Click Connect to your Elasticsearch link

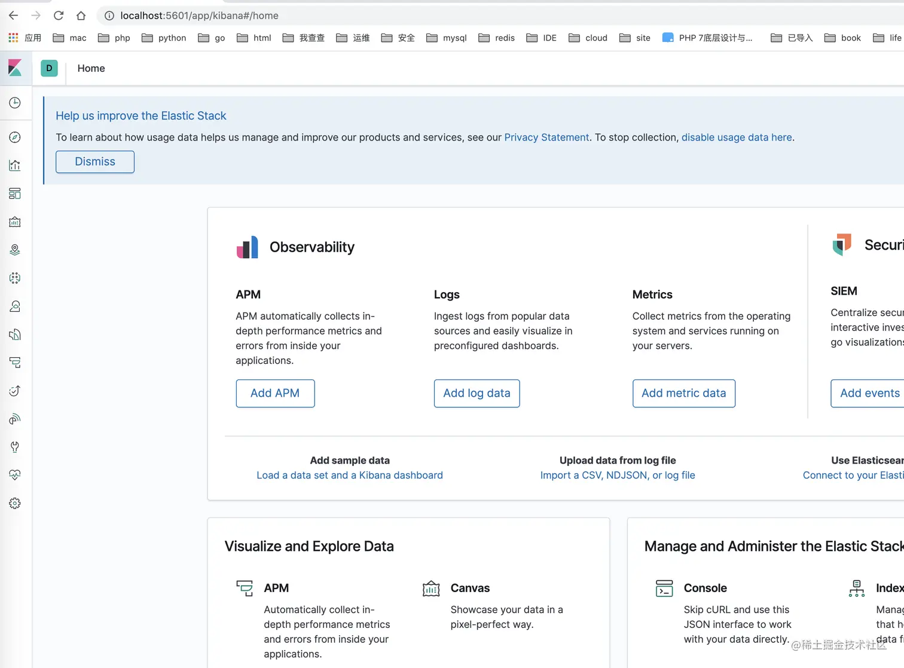[x=853, y=475]
